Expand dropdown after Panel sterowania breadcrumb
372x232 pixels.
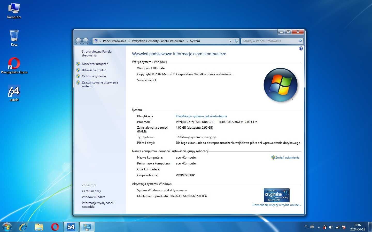click(129, 41)
